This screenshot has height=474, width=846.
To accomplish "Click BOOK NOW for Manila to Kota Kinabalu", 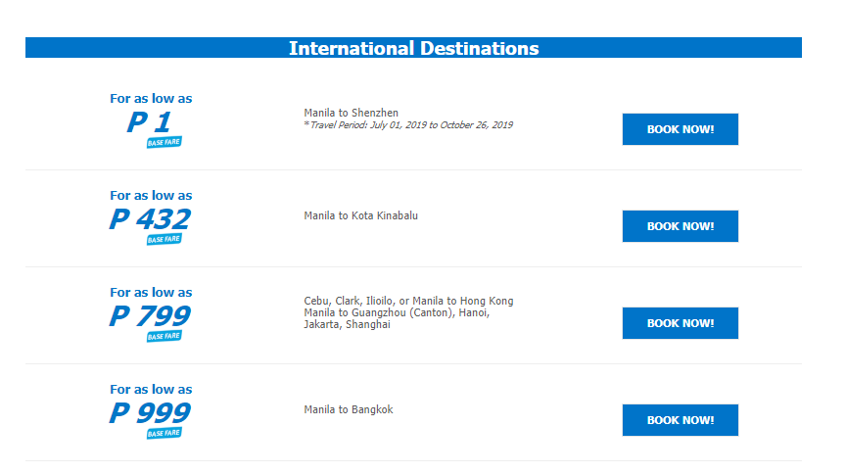I will pyautogui.click(x=680, y=226).
